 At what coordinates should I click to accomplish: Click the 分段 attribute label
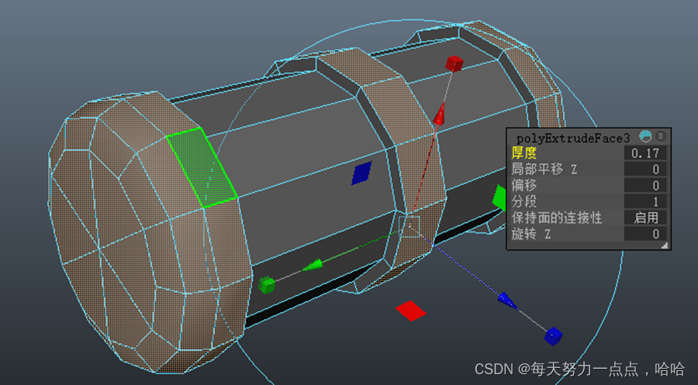click(x=524, y=201)
